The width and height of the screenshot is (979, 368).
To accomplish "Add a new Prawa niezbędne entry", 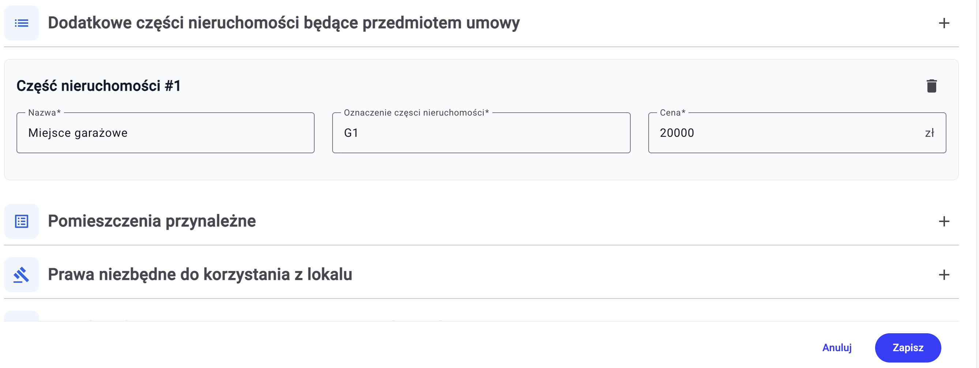I will click(x=944, y=274).
